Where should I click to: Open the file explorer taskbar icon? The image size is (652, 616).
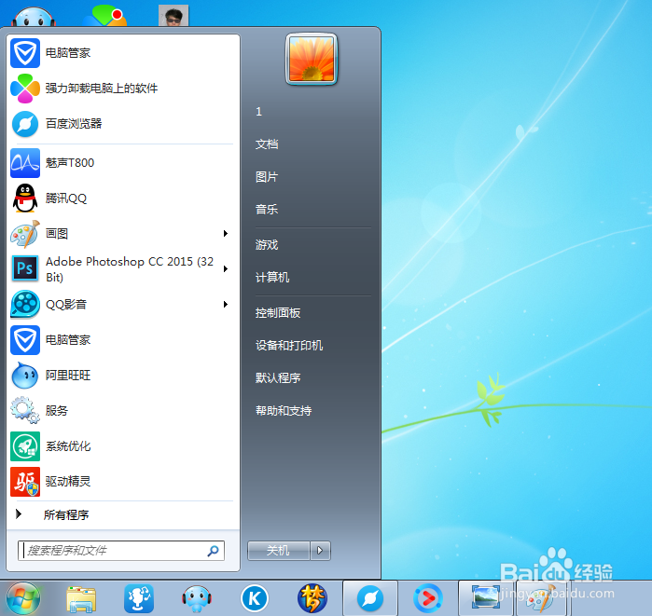[81, 599]
